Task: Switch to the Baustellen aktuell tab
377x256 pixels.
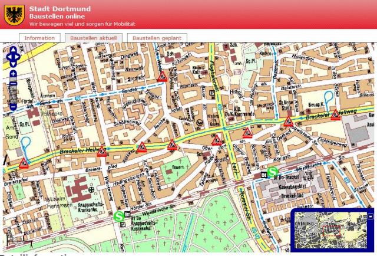Action: pyautogui.click(x=94, y=38)
